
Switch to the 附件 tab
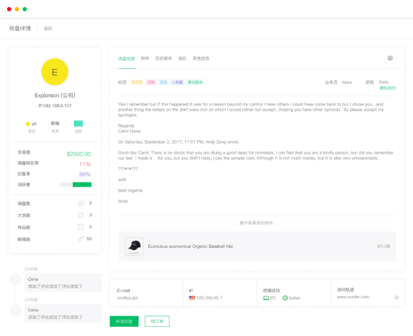pyautogui.click(x=145, y=58)
